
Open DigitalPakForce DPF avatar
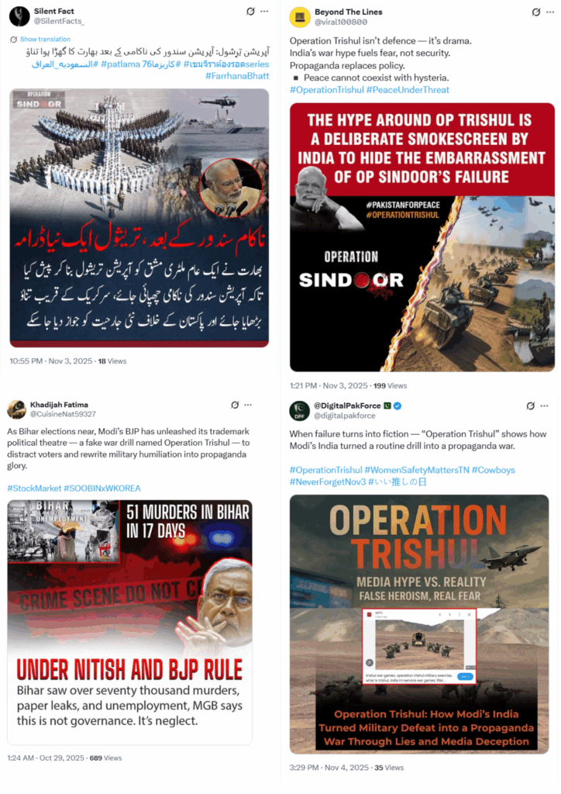[x=299, y=411]
